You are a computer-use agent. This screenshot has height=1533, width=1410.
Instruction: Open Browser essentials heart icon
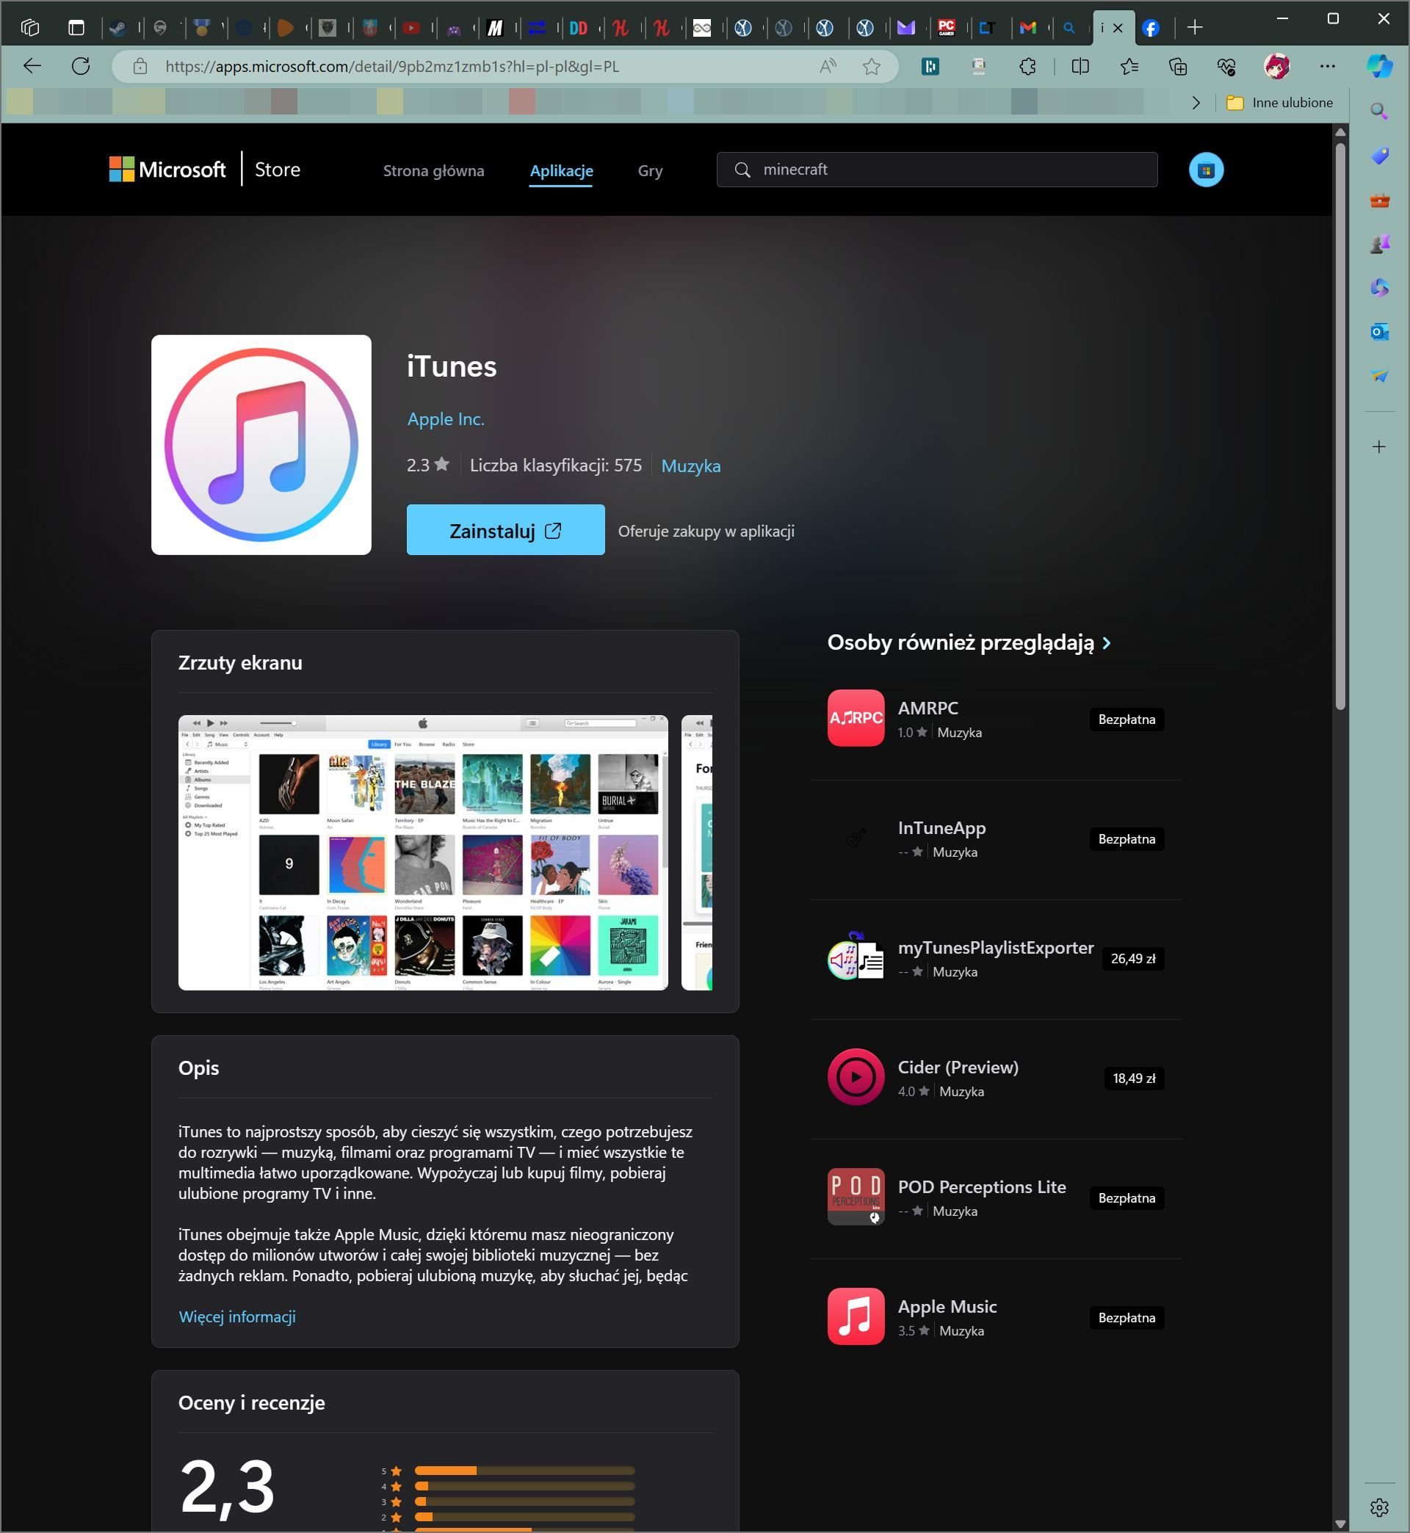point(1226,66)
